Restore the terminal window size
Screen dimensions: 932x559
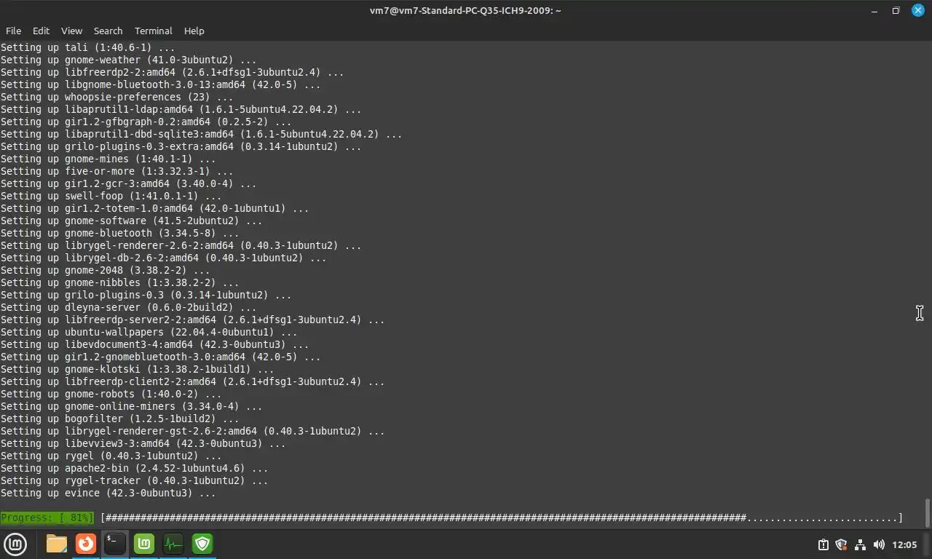[896, 10]
